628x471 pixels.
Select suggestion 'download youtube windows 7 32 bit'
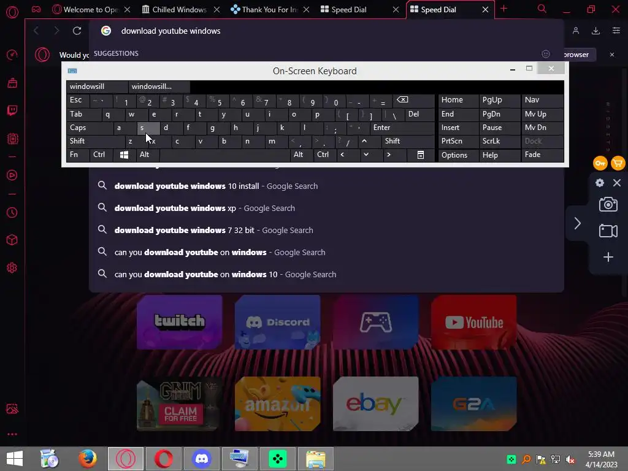pyautogui.click(x=326, y=230)
